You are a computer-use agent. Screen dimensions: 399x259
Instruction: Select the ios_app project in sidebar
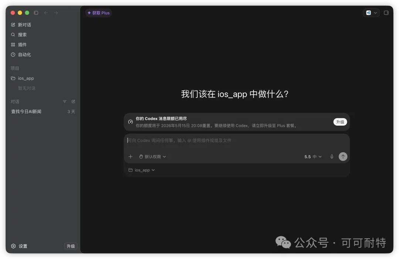(23, 78)
